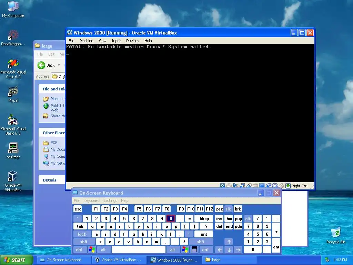Click the right arrow key on On-Screen Keyboard

point(238,249)
